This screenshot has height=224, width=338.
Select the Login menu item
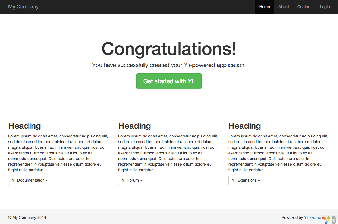click(x=324, y=7)
